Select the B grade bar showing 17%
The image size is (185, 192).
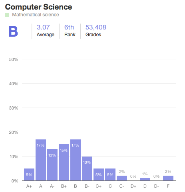(76, 160)
